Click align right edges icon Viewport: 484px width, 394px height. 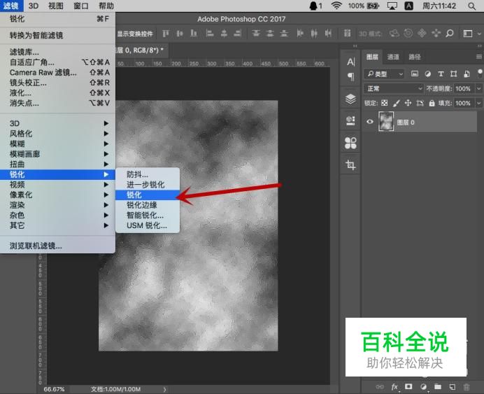click(x=238, y=34)
